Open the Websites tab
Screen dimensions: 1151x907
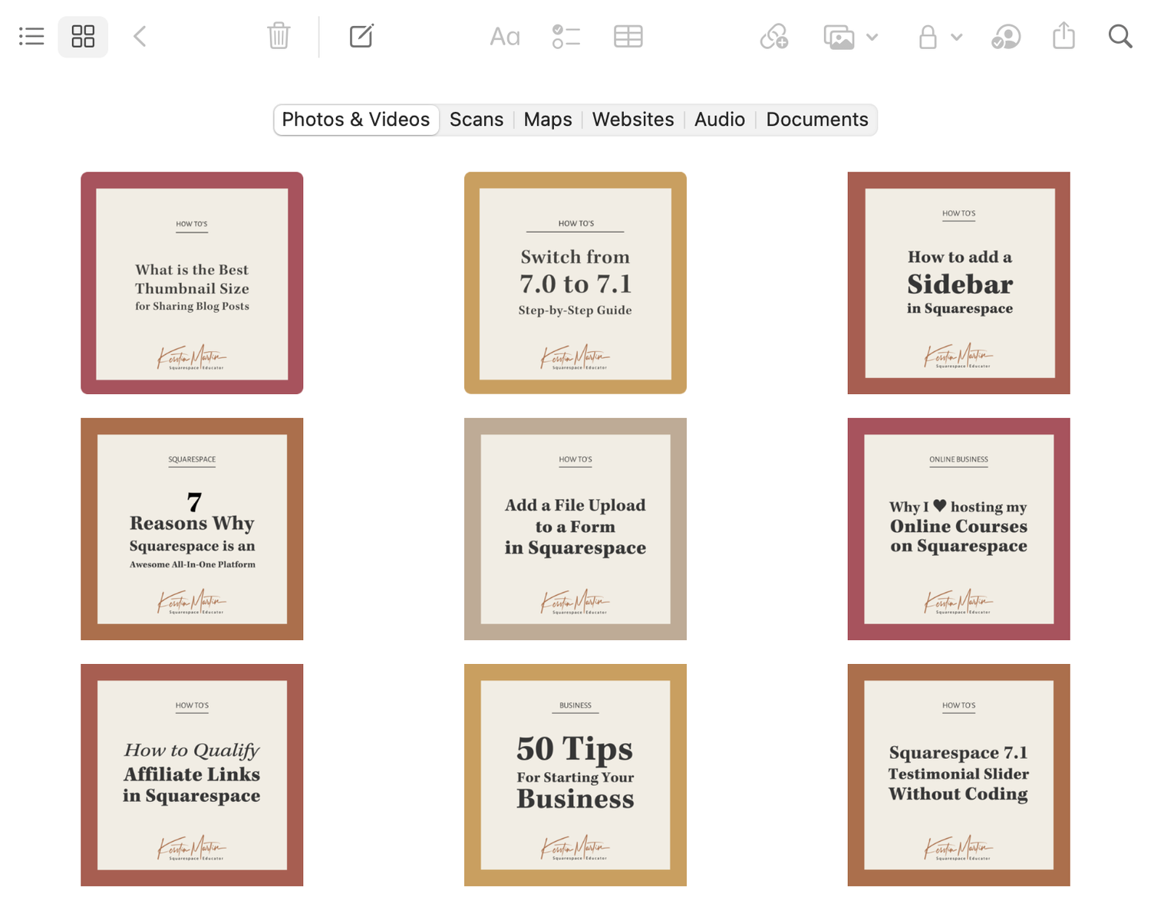tap(633, 120)
